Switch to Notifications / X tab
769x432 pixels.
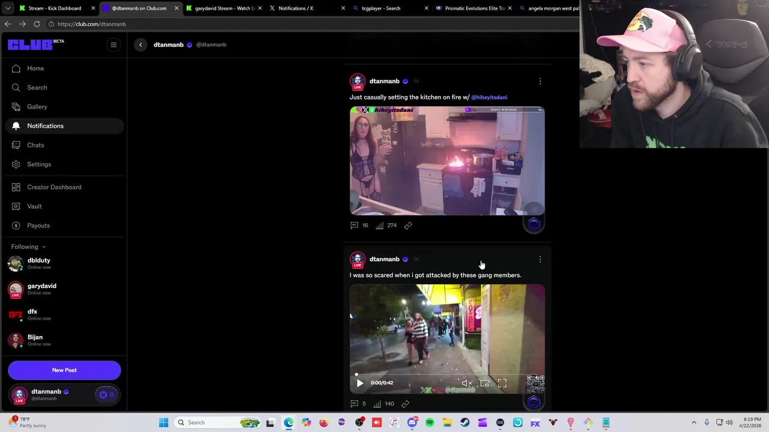point(296,8)
